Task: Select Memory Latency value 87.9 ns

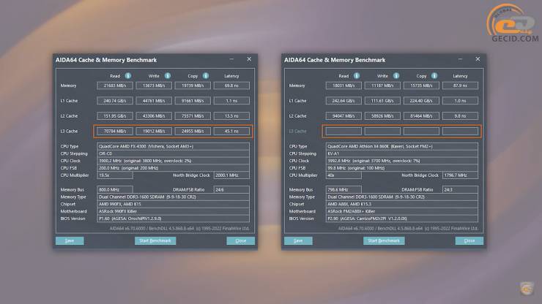Action: tap(460, 85)
